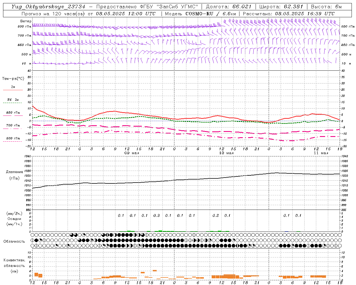Click the '850 гПа' temperature legend entry
Viewport: 356px width, 285px height.
pyautogui.click(x=13, y=113)
